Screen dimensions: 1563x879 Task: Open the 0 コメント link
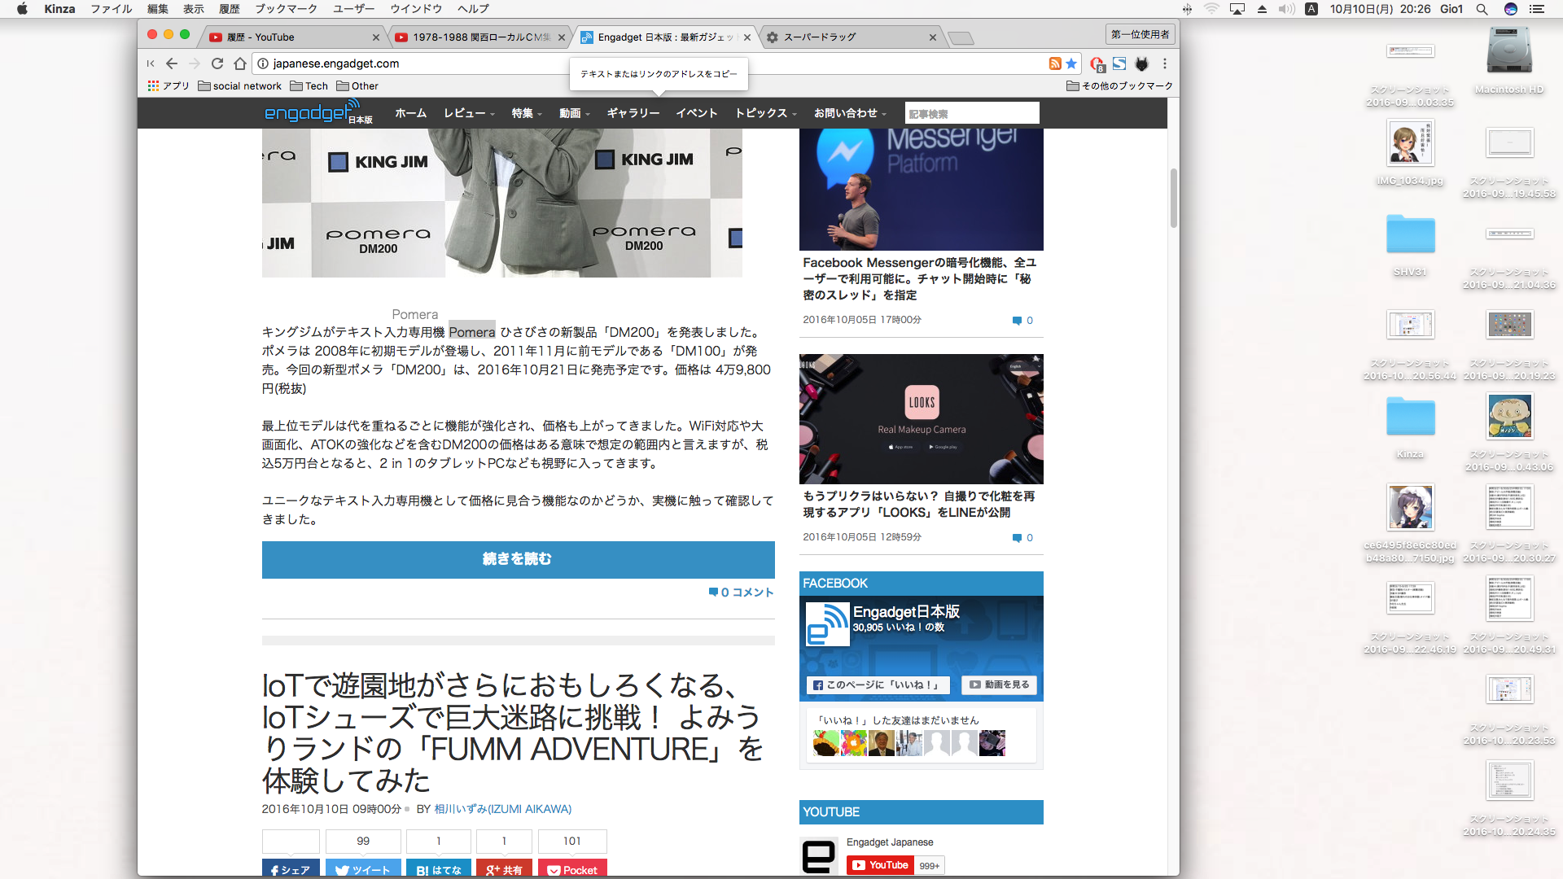pyautogui.click(x=741, y=593)
